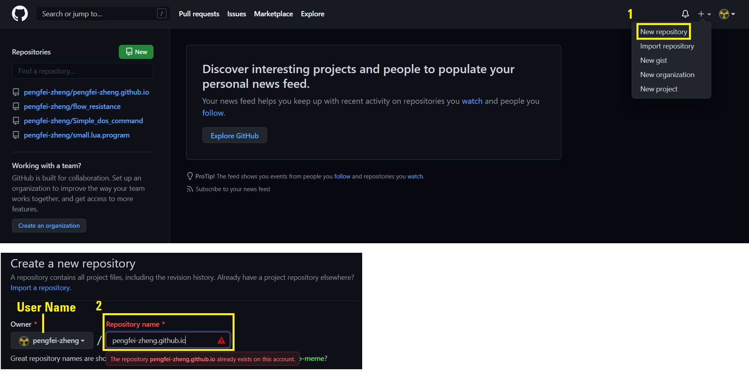
Task: Click the ProTip lightbulb icon
Action: 190,176
